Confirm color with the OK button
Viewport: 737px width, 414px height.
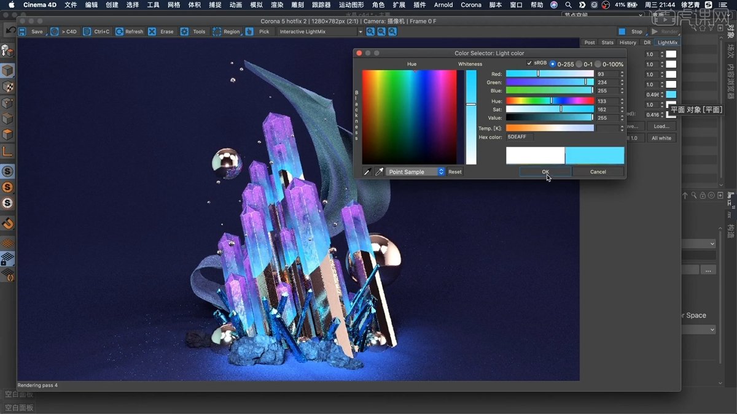tap(545, 172)
